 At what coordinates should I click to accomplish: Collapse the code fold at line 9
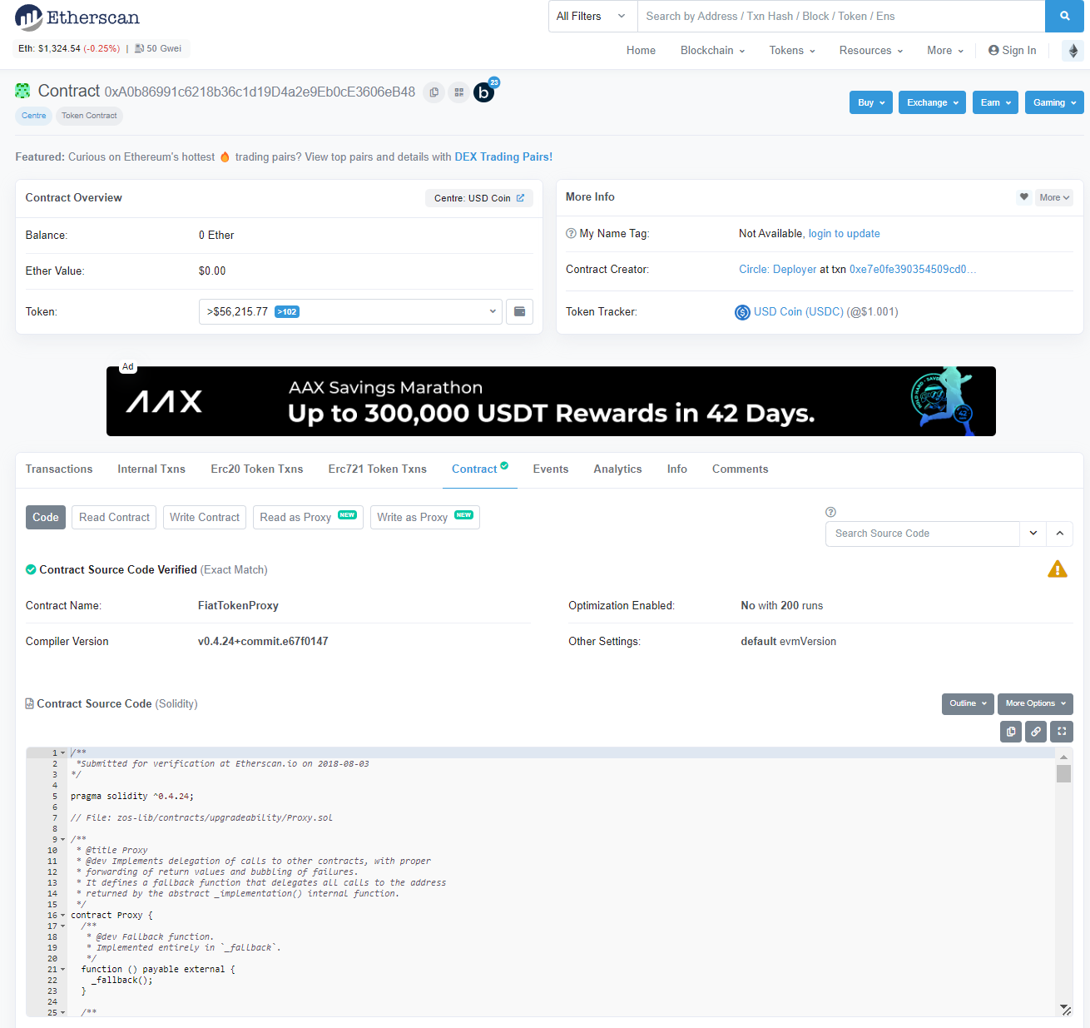[x=62, y=840]
